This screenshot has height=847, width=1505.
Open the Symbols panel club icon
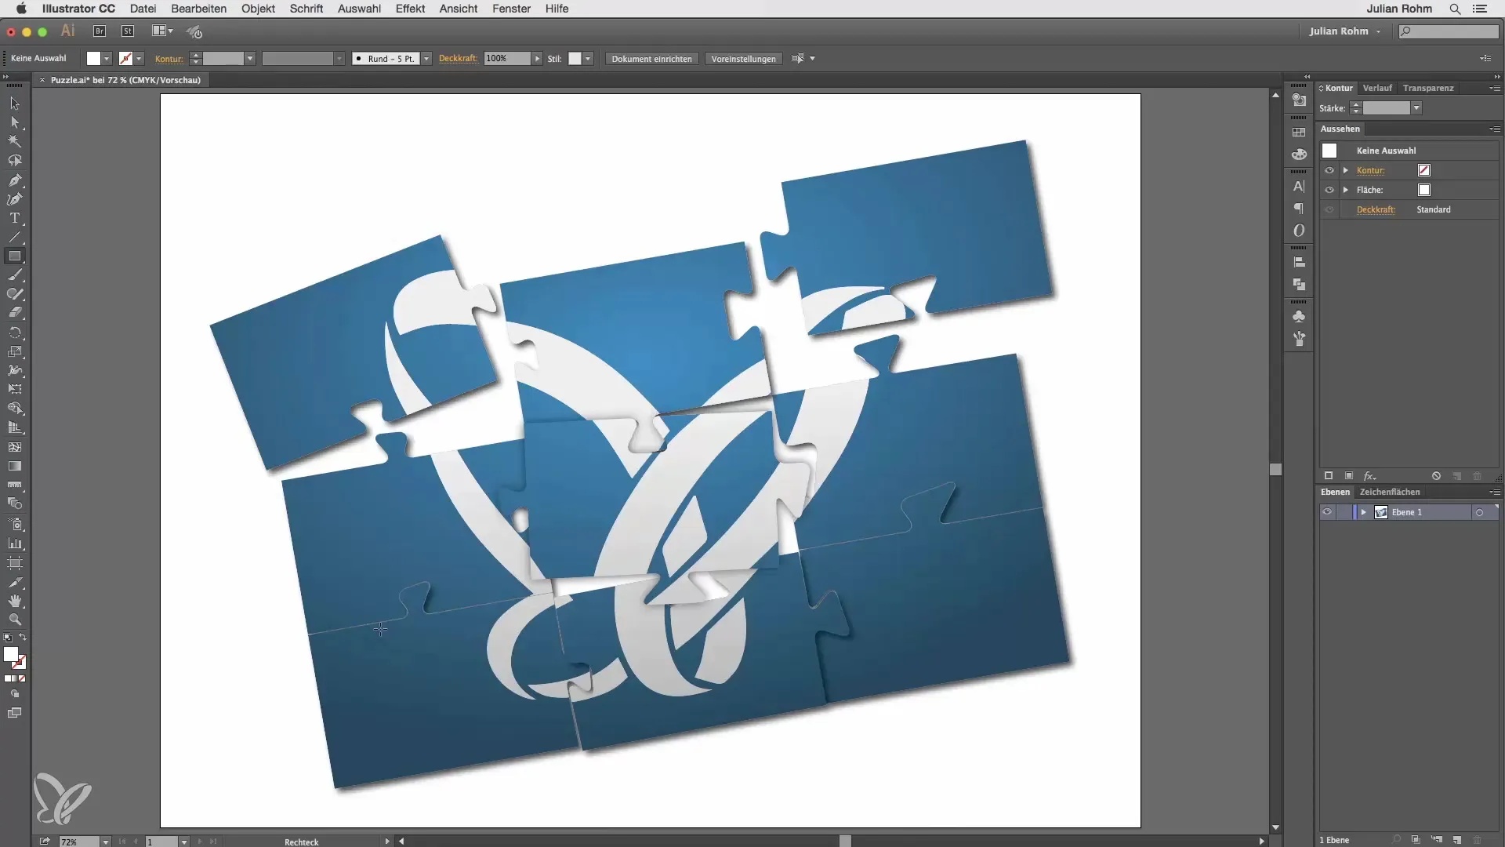point(1299,316)
